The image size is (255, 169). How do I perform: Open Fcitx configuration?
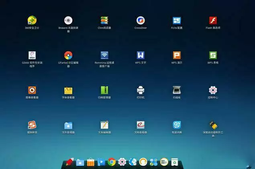coord(177,20)
